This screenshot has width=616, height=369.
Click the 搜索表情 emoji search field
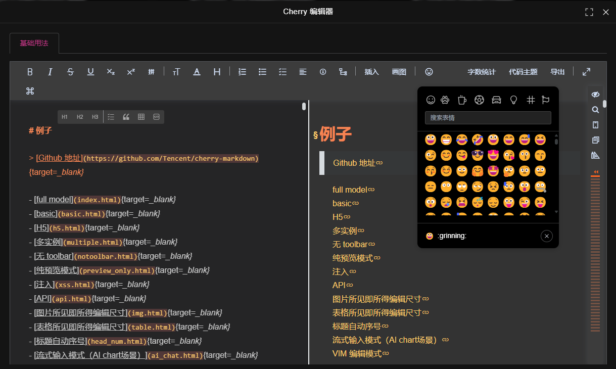tap(487, 117)
